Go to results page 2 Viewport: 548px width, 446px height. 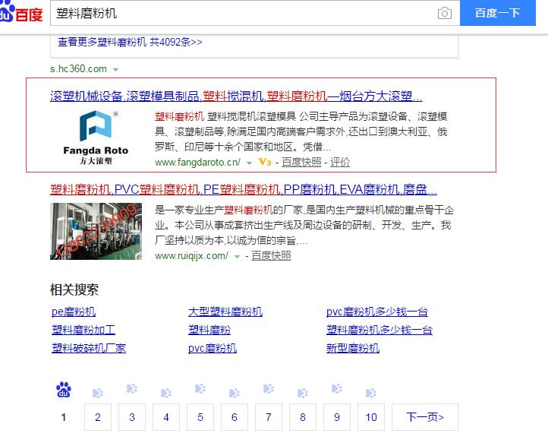(x=98, y=417)
